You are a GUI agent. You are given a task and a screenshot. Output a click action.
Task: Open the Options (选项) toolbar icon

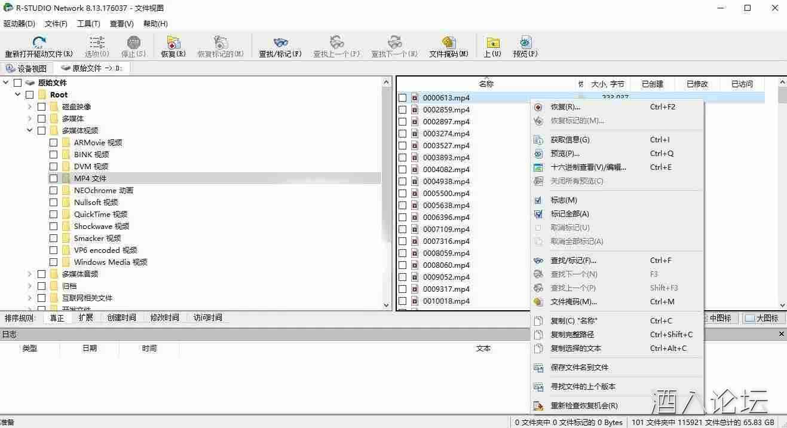97,42
